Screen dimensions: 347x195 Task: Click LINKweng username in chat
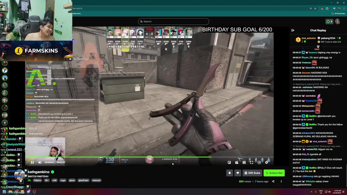pos(308,176)
